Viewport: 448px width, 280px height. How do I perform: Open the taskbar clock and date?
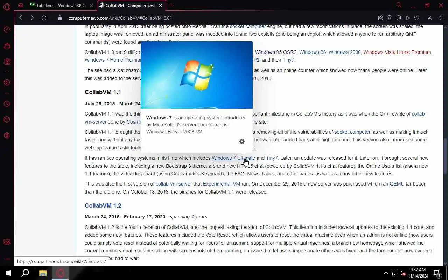point(418,273)
